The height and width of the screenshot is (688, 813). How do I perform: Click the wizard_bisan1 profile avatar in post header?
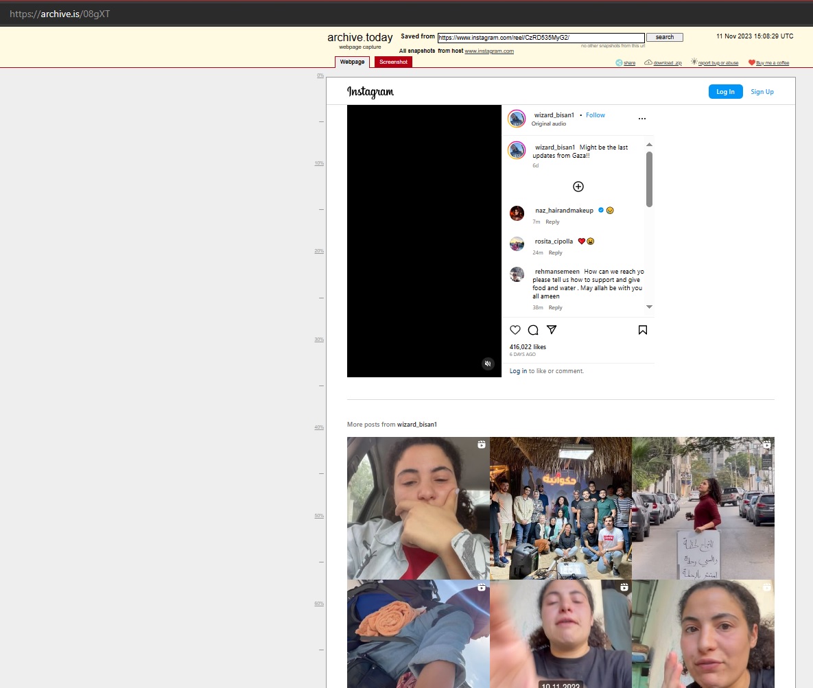[x=517, y=119]
